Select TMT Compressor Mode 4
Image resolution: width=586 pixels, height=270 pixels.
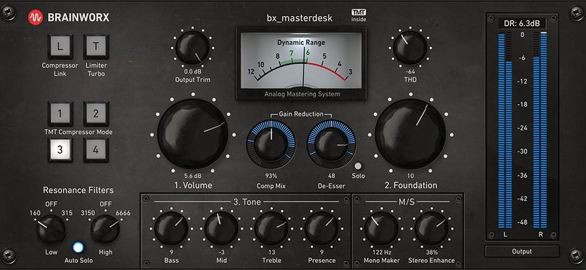point(96,150)
